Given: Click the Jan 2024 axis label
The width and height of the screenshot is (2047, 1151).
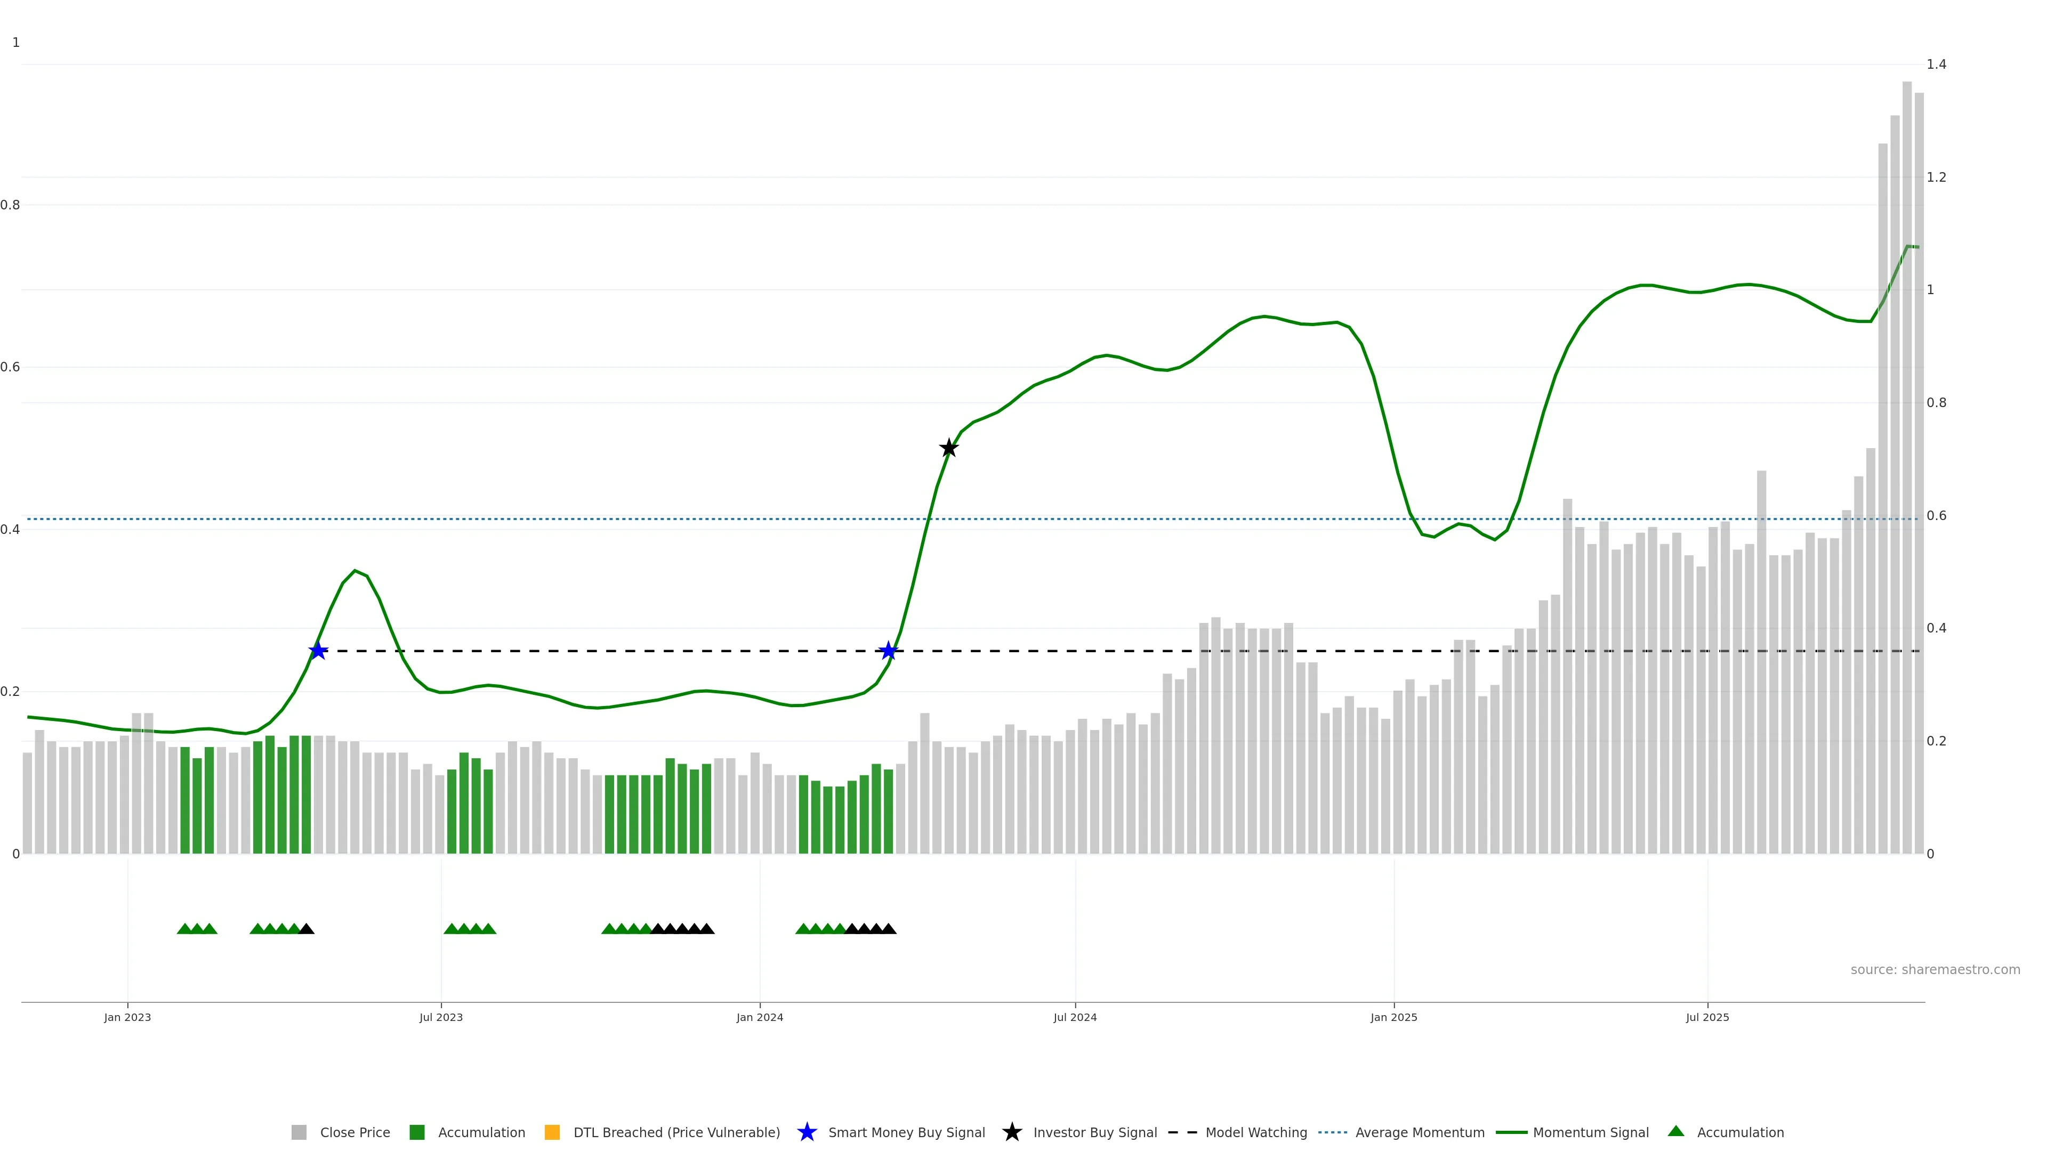Looking at the screenshot, I should click(759, 1017).
